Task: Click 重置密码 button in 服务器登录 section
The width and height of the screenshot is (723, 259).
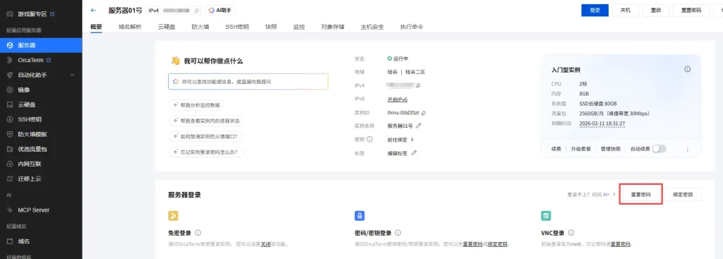Action: [x=641, y=195]
